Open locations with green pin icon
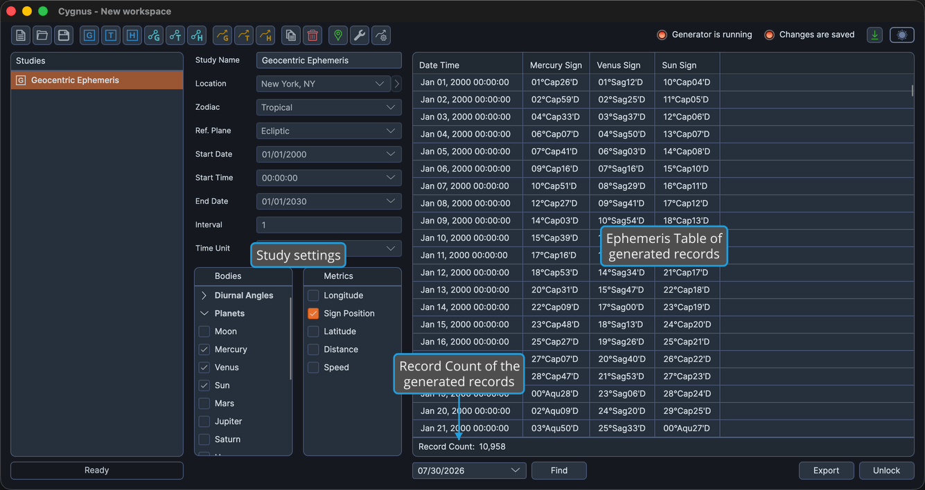 tap(338, 35)
